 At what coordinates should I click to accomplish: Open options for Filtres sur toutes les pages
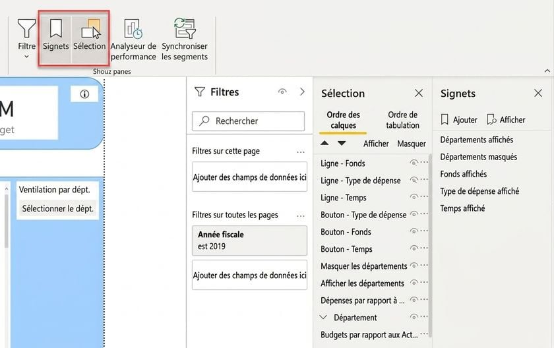[x=301, y=216]
